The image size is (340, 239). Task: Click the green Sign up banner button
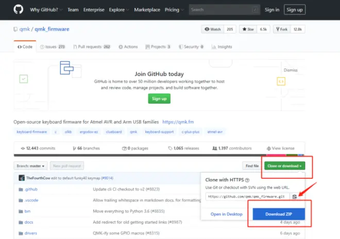click(x=159, y=99)
